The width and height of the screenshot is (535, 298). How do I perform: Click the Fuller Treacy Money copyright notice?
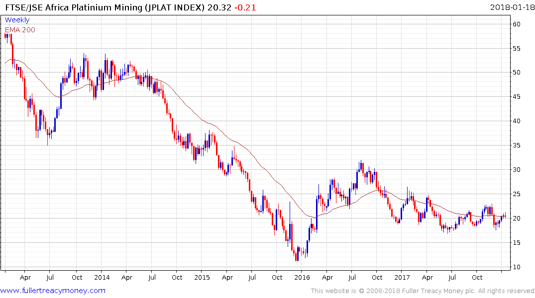(x=423, y=291)
